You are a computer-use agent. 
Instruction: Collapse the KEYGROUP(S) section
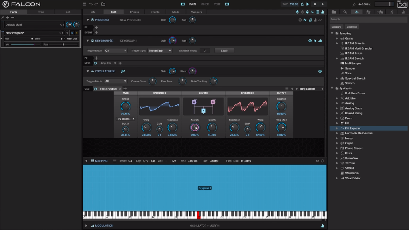pyautogui.click(x=87, y=41)
